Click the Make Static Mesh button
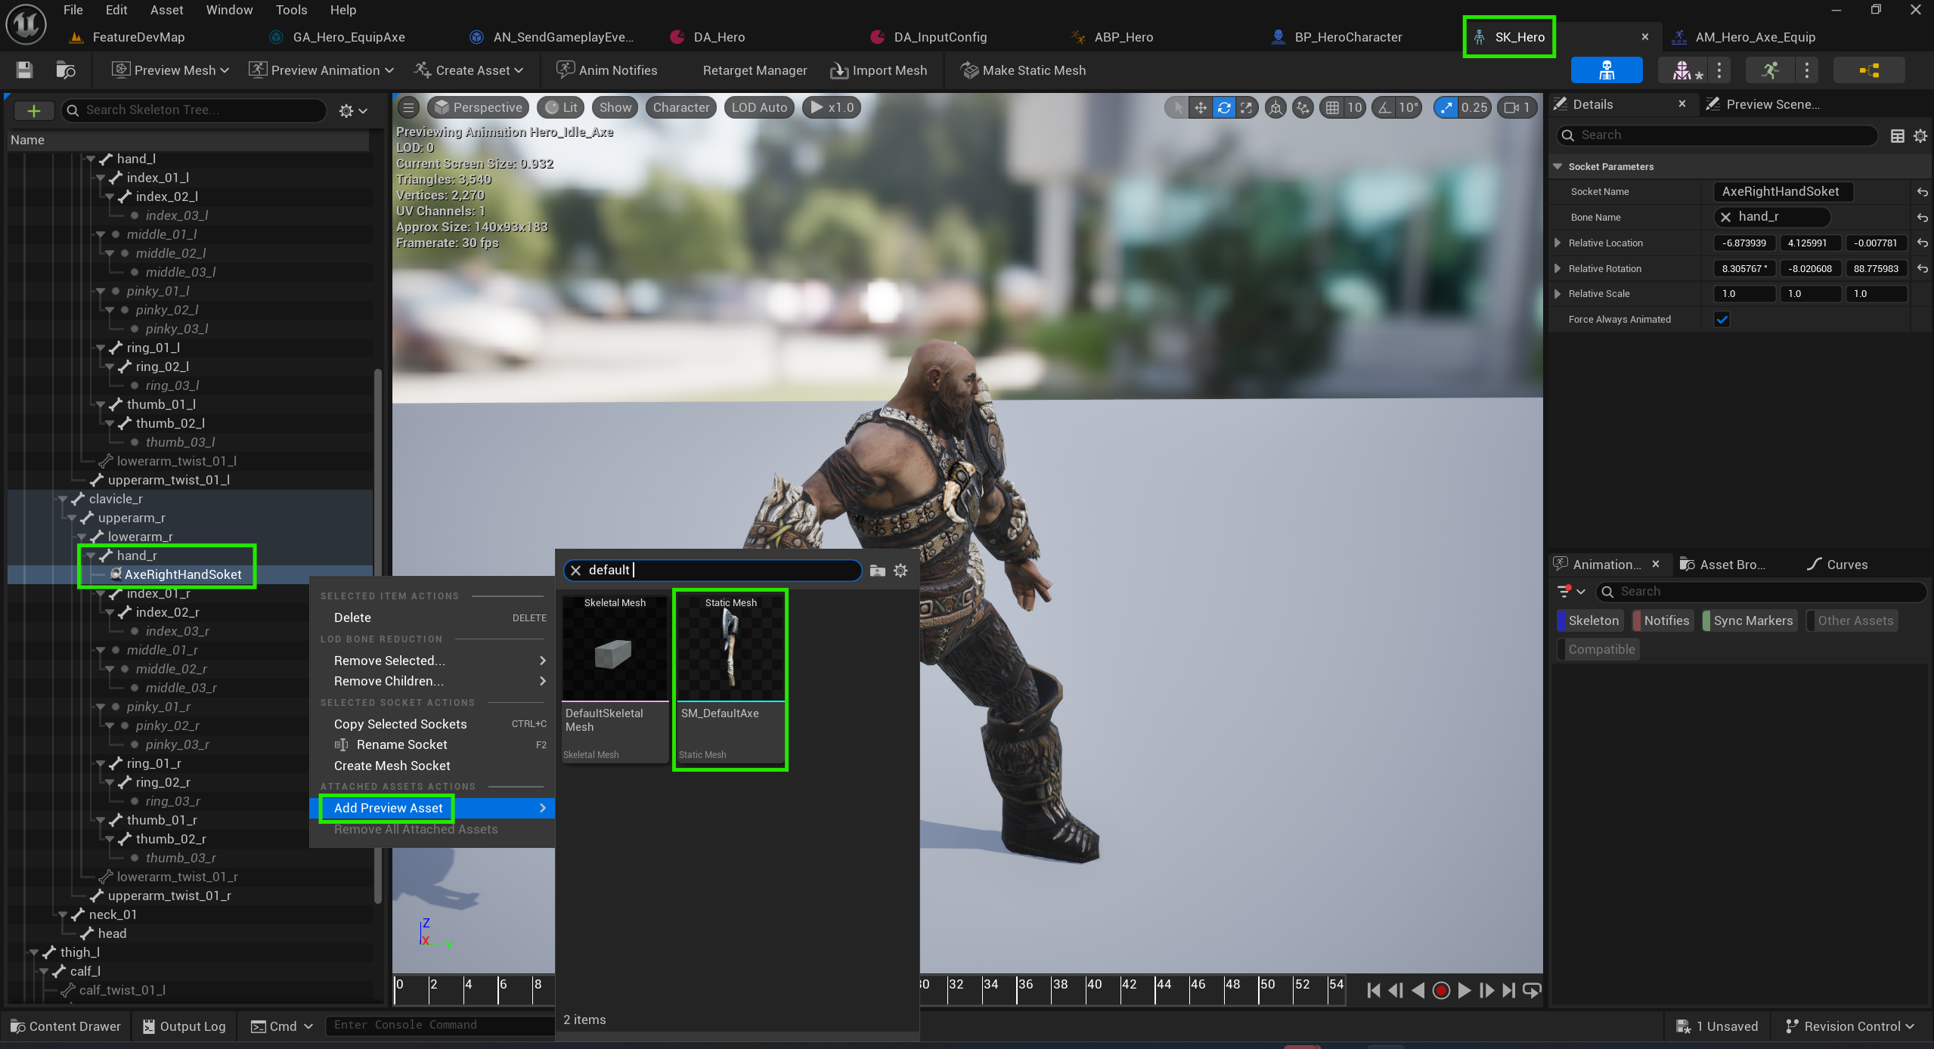The width and height of the screenshot is (1934, 1049). (x=1023, y=70)
